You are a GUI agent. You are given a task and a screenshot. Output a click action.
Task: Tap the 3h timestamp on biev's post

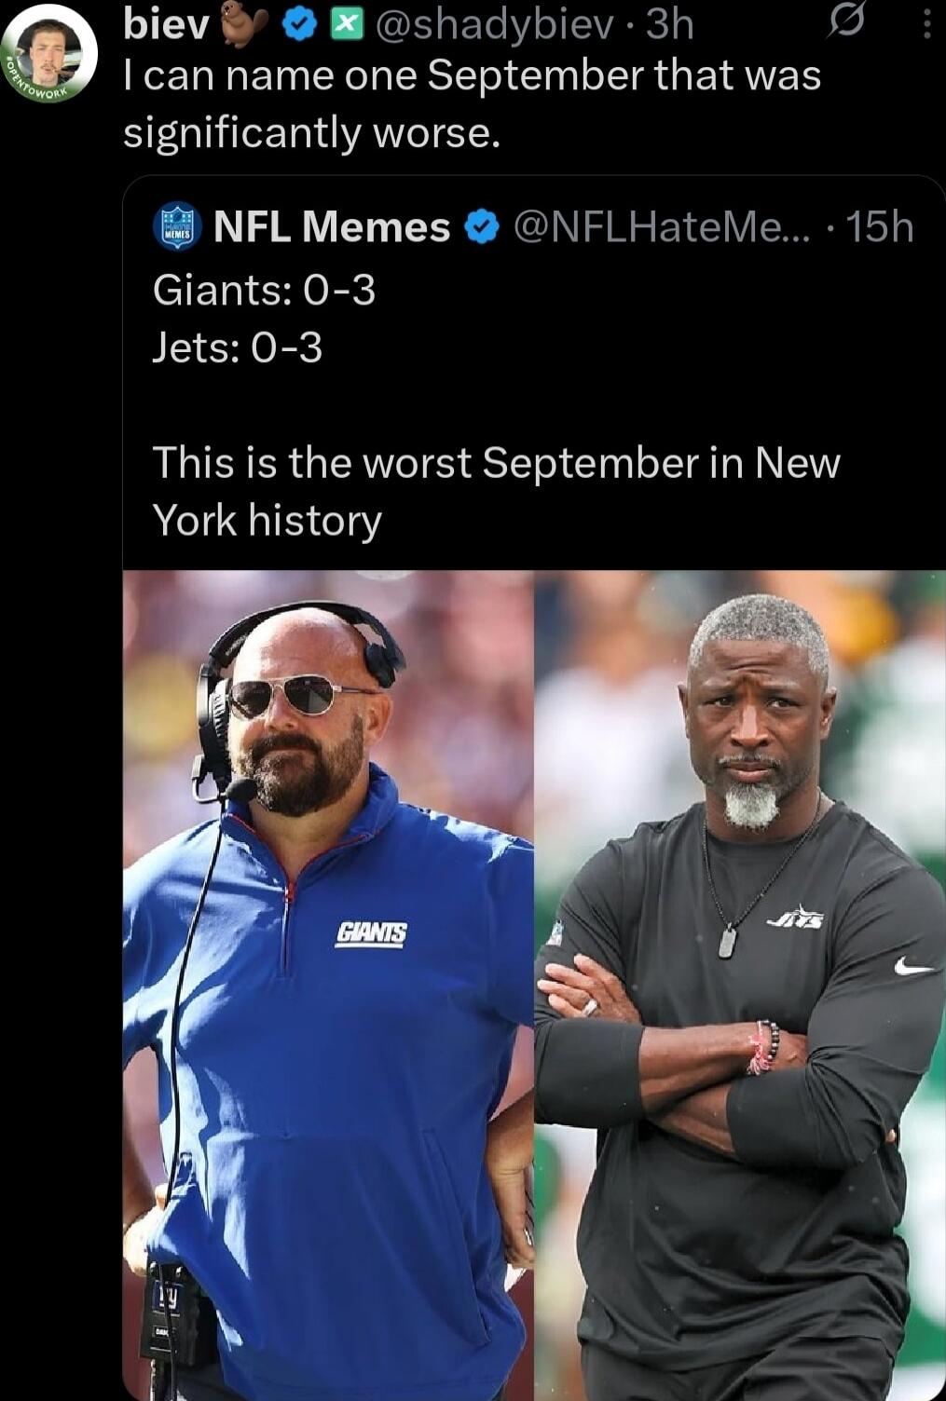click(670, 25)
